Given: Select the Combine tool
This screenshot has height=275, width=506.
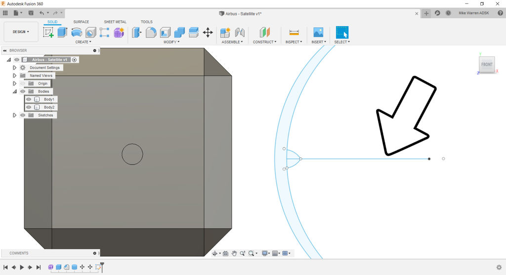Looking at the screenshot, I should 179,32.
